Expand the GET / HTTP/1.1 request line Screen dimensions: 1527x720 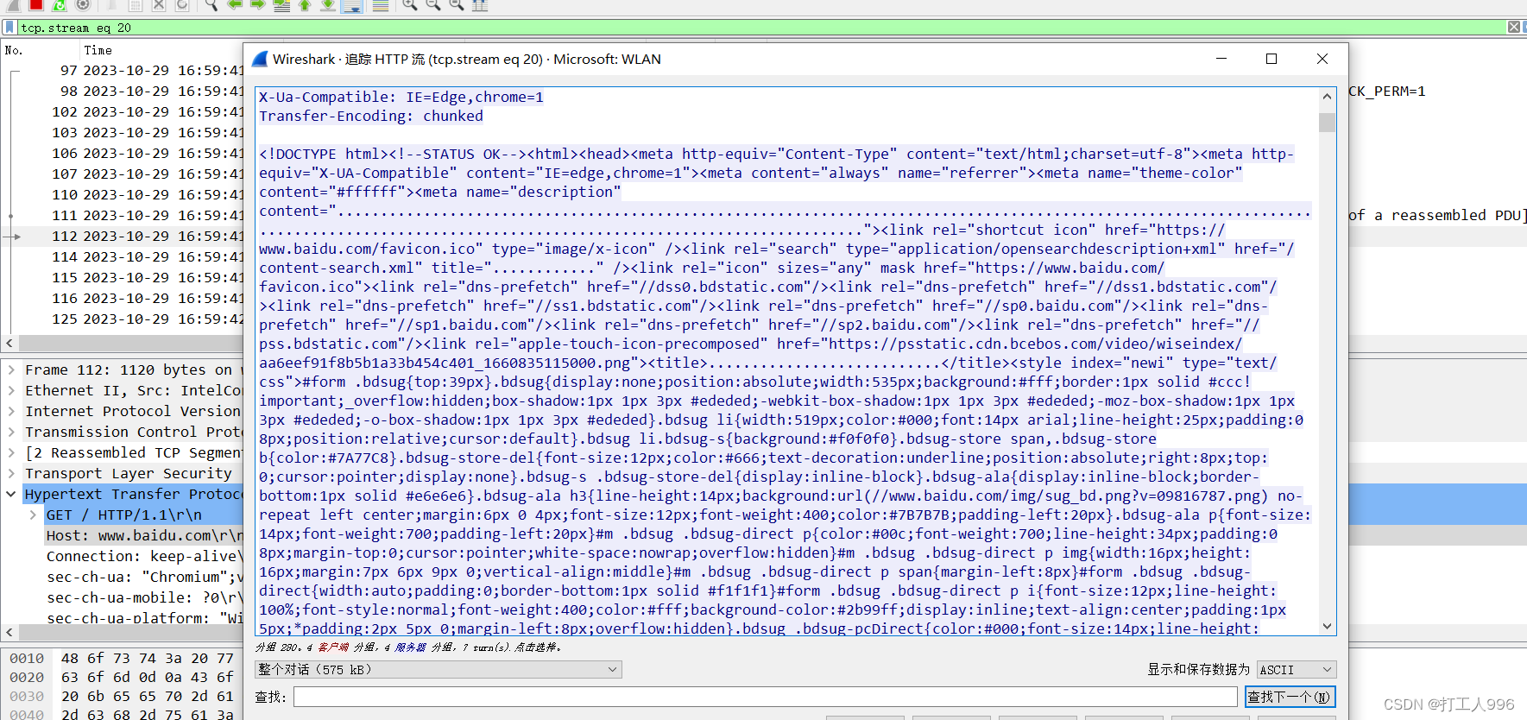click(33, 515)
